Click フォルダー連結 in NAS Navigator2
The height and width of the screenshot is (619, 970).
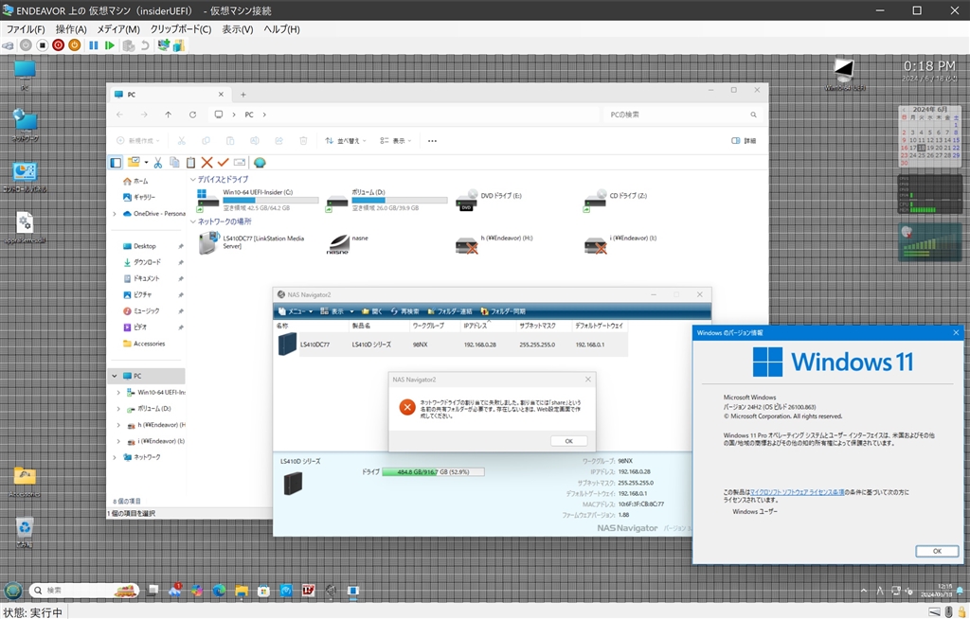(x=450, y=311)
